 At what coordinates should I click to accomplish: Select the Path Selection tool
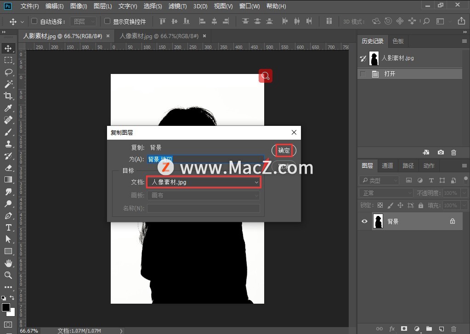click(x=8, y=239)
